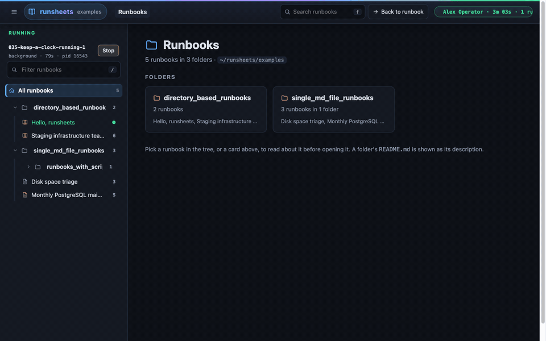546x341 pixels.
Task: Open the runsheets book logo
Action: (32, 12)
